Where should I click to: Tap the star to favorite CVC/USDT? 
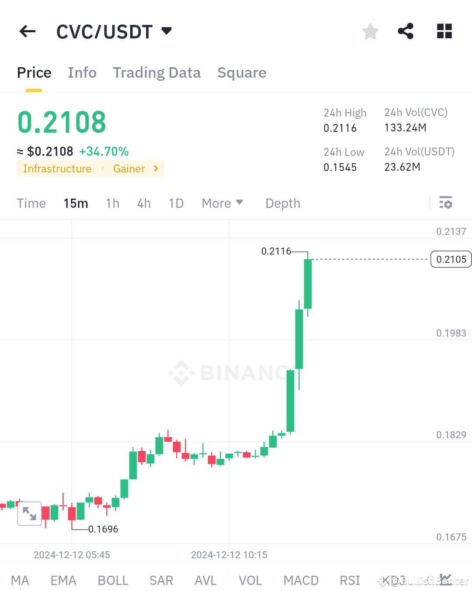tap(370, 31)
